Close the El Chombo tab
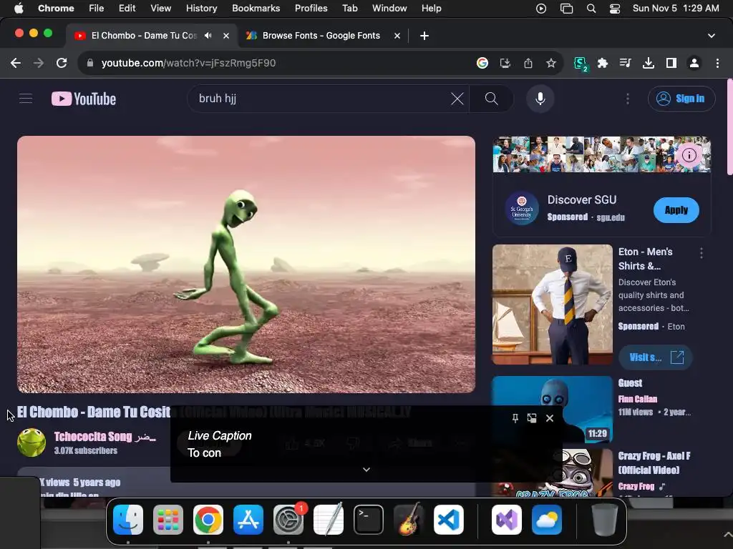 point(225,36)
